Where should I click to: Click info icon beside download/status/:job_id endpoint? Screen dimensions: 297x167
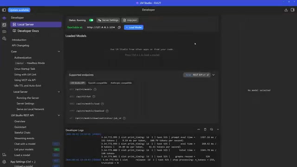124,118
